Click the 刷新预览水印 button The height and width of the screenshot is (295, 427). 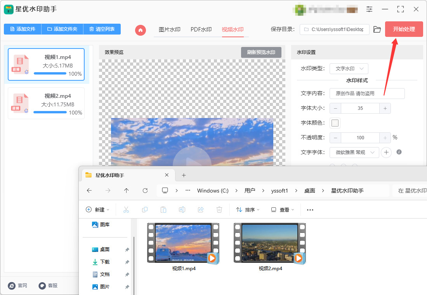[261, 52]
